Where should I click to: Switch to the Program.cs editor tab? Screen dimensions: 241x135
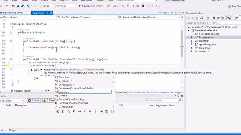click(38, 13)
